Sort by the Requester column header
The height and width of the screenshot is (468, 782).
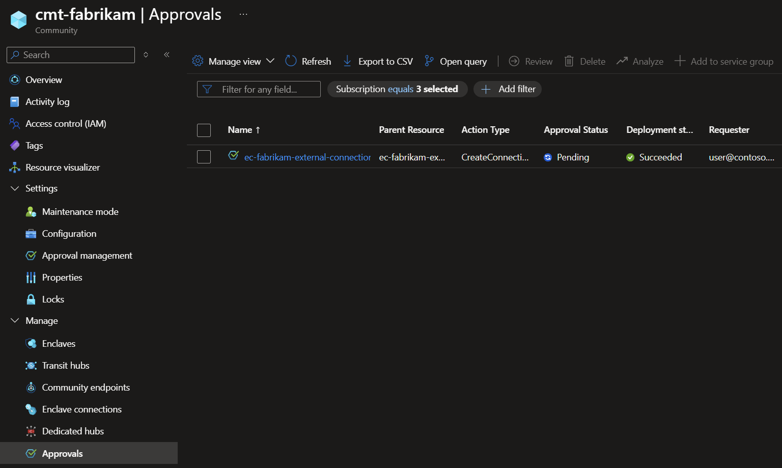729,130
